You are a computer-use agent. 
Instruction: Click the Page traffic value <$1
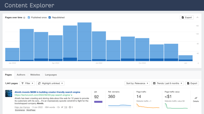(x=168, y=96)
